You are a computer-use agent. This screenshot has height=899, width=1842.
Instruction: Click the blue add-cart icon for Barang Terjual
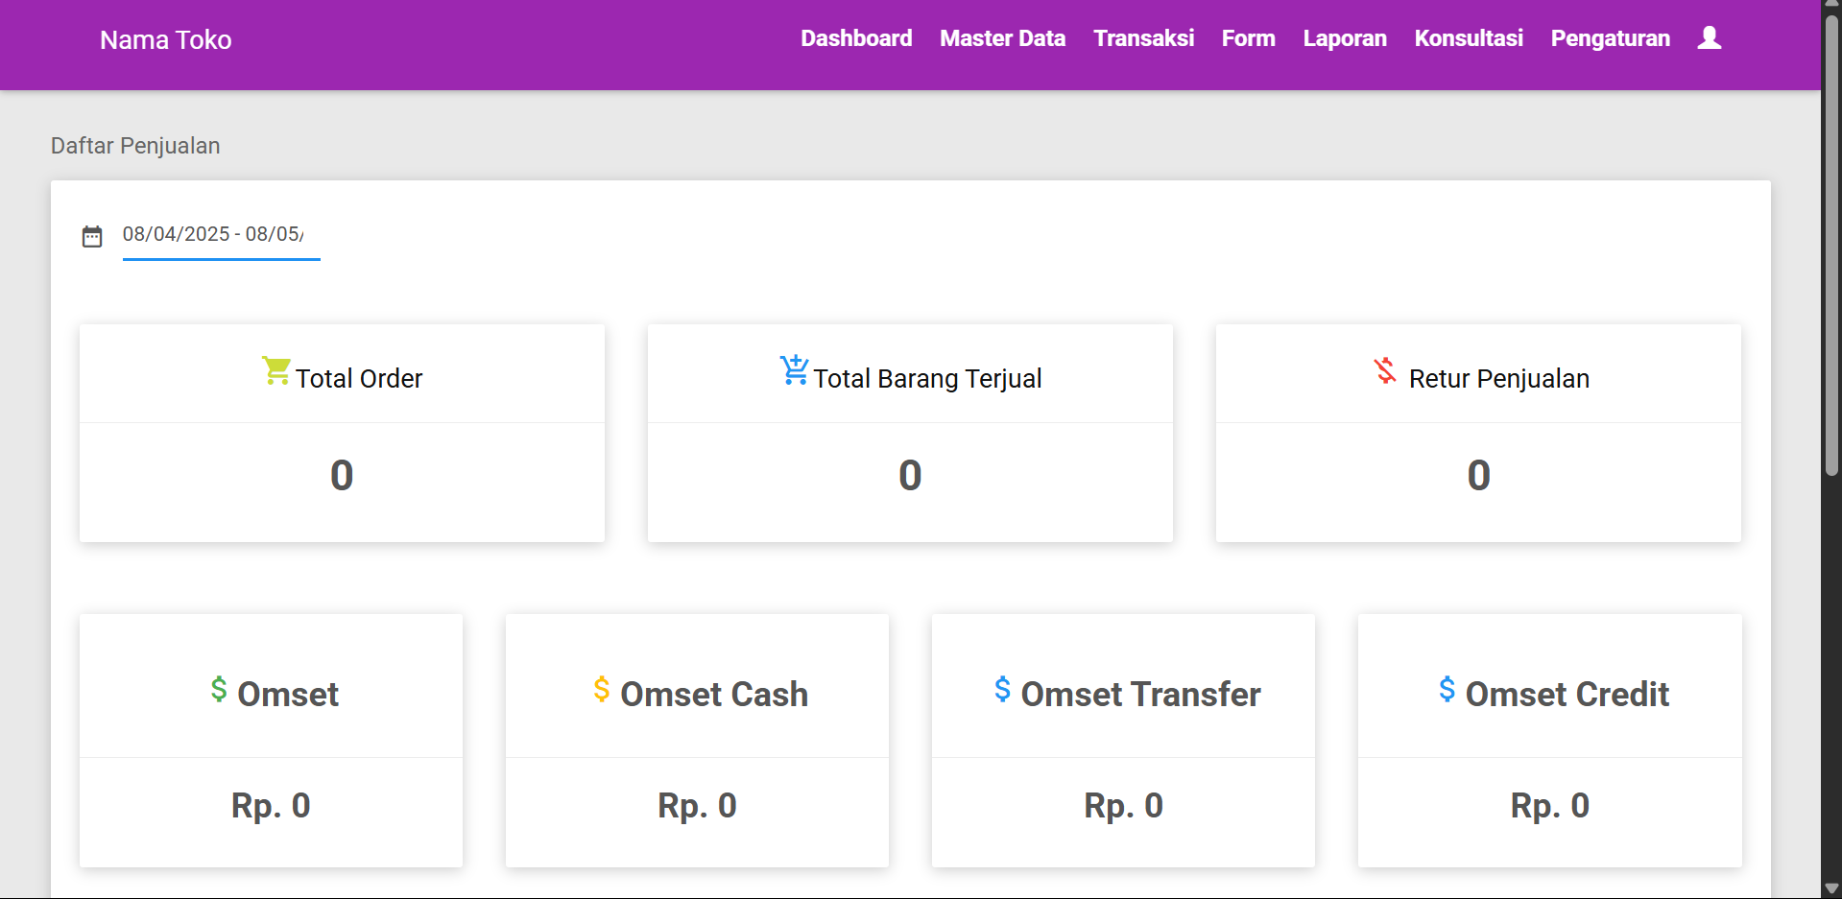tap(794, 370)
